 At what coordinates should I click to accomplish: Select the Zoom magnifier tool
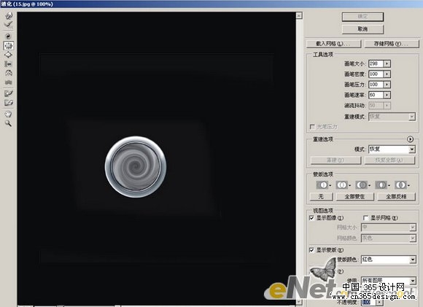tap(9, 123)
